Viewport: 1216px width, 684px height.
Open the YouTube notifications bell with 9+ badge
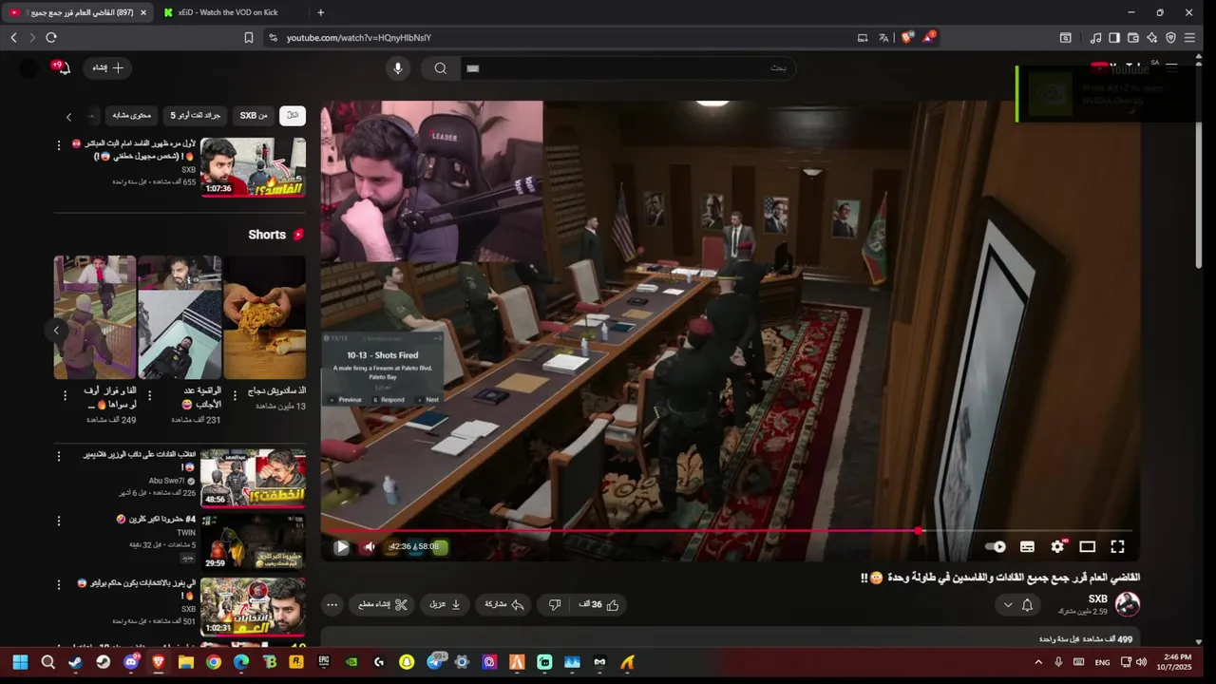tap(63, 68)
